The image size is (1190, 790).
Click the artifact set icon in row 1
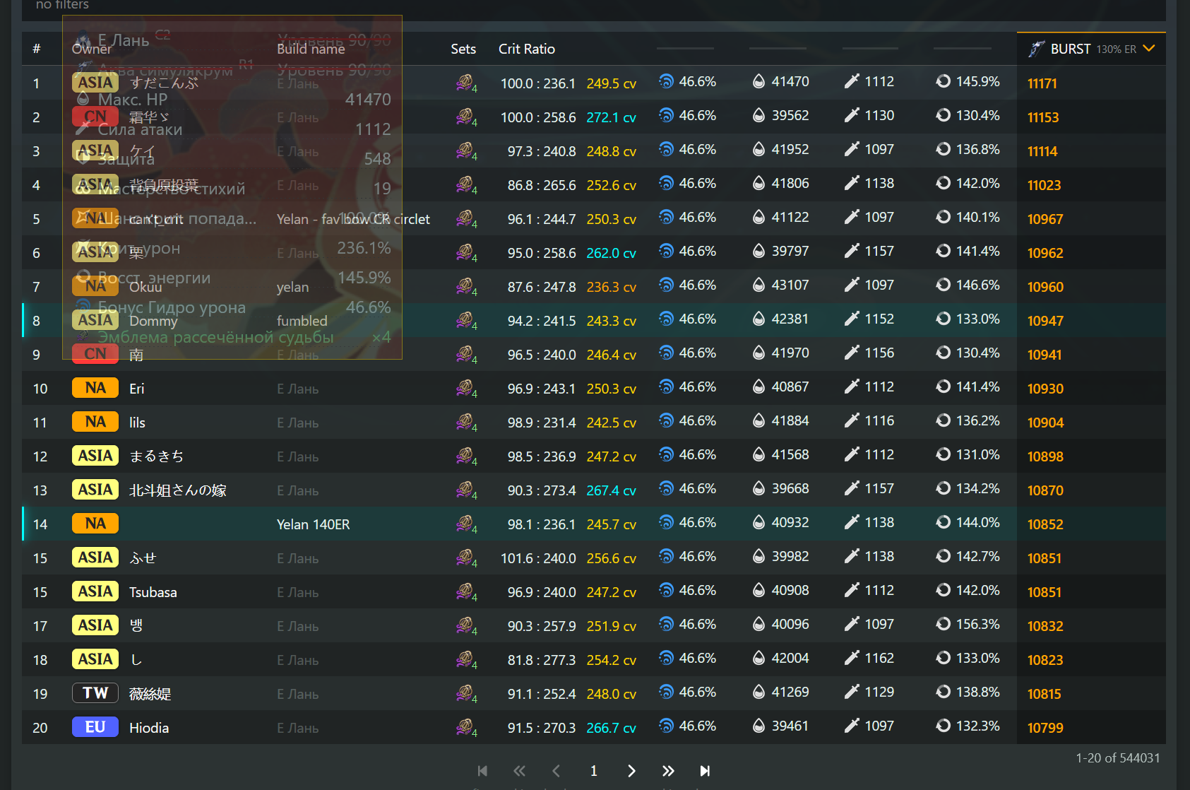465,83
